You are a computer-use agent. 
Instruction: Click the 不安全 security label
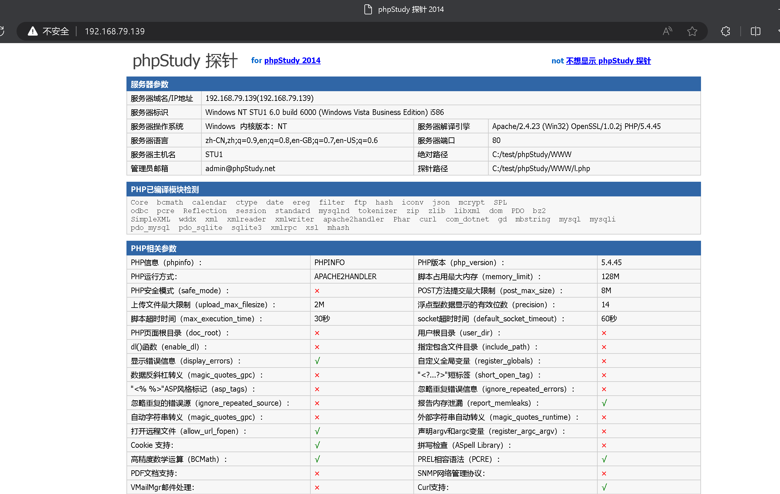[56, 31]
